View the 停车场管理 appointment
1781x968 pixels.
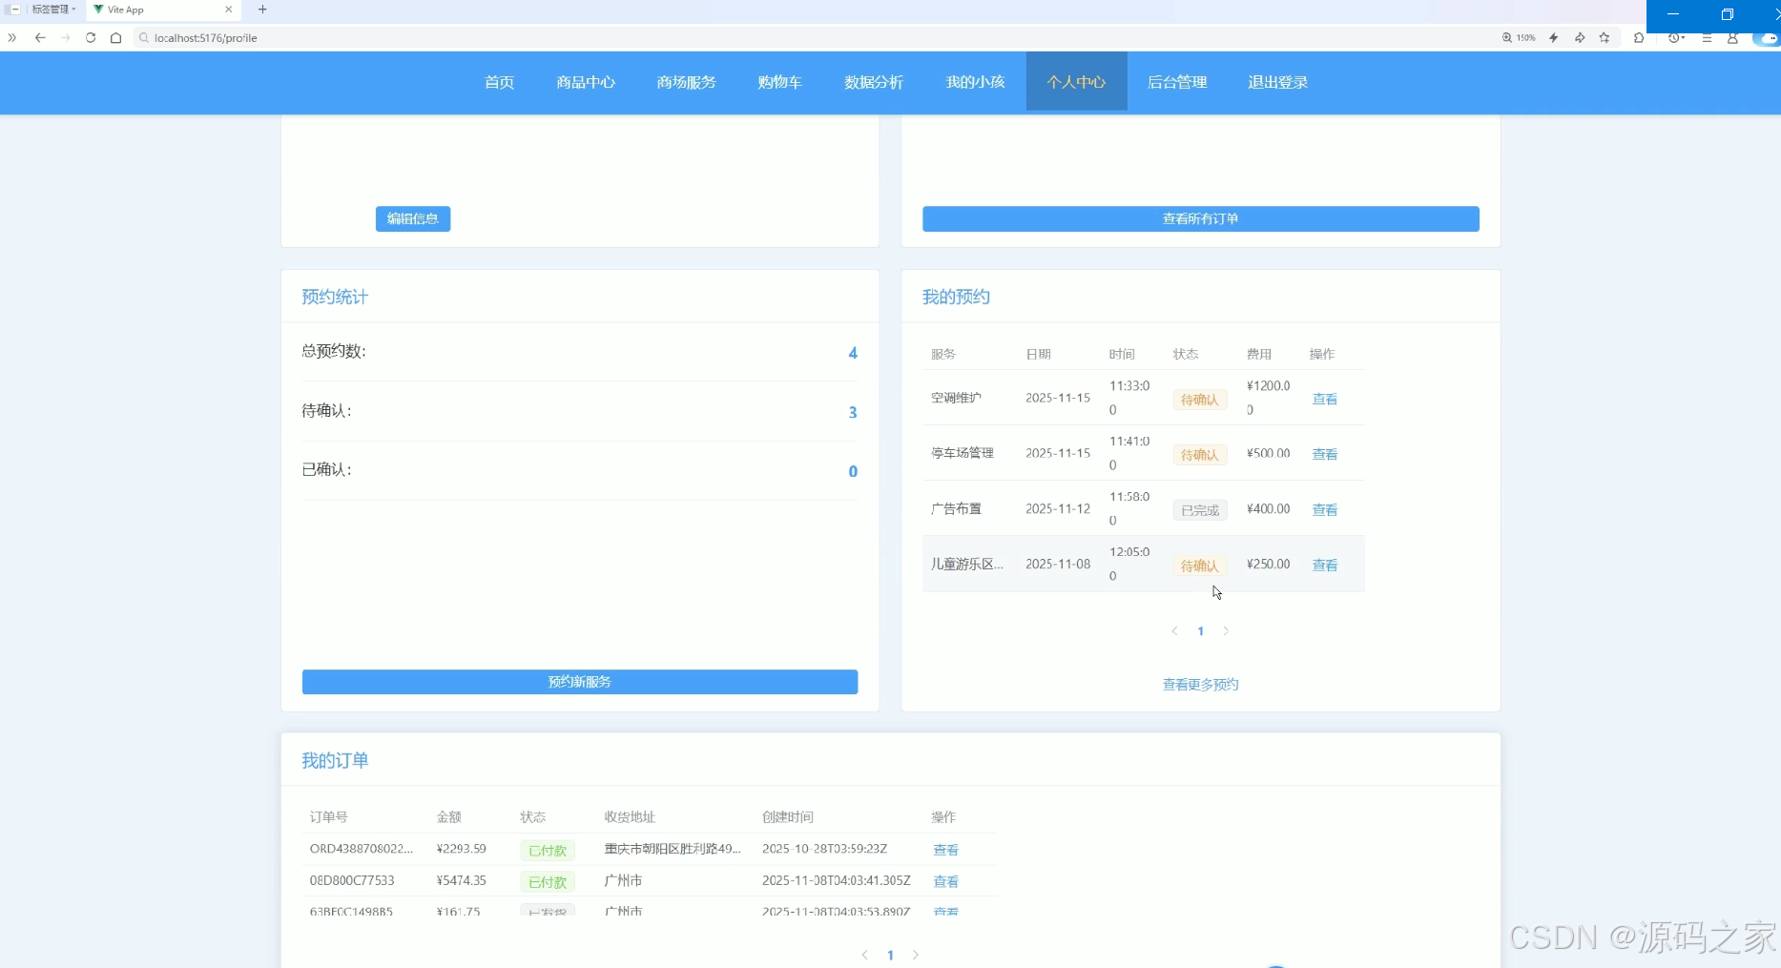[1324, 454]
